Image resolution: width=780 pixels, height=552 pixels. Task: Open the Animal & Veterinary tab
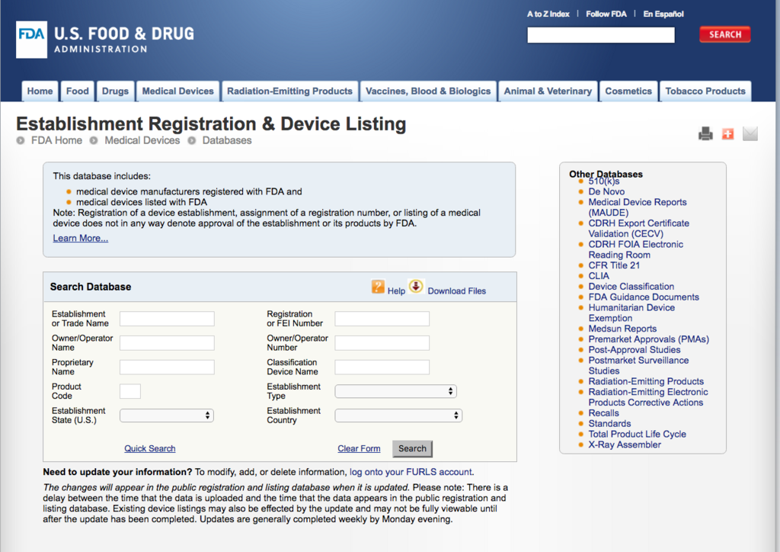click(x=548, y=91)
